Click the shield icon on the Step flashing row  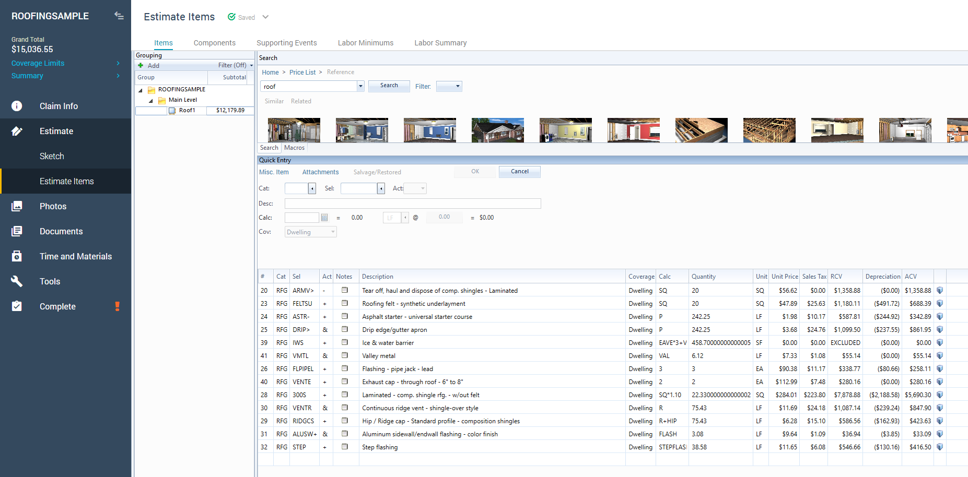click(940, 447)
